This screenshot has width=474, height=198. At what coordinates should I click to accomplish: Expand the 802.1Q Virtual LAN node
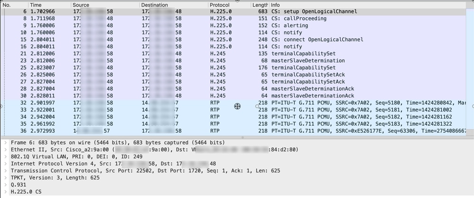click(5, 156)
